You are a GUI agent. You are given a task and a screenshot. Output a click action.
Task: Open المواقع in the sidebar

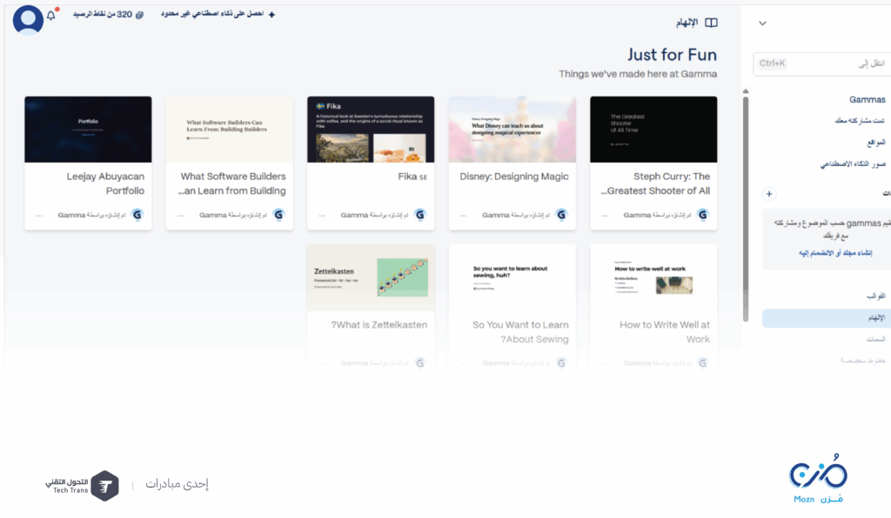(875, 142)
